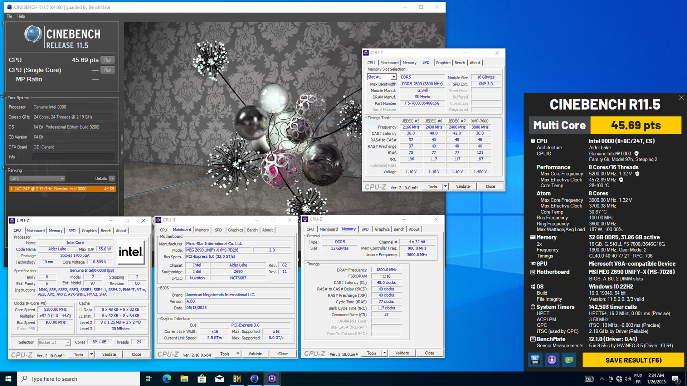This screenshot has width=687, height=386.
Task: Open the Cinebench File menu
Action: point(9,16)
